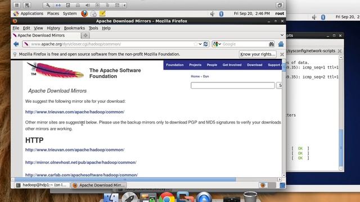Open mirror.olnevhost.net mirror link
The height and width of the screenshot is (202, 360).
point(81,162)
